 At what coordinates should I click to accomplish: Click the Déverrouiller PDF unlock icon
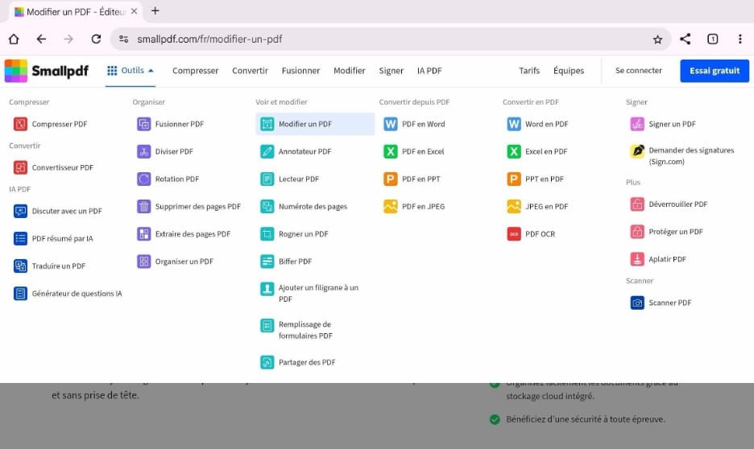[637, 204]
